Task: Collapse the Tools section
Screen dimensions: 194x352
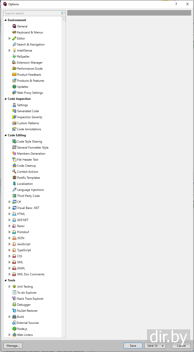Action: click(6, 280)
